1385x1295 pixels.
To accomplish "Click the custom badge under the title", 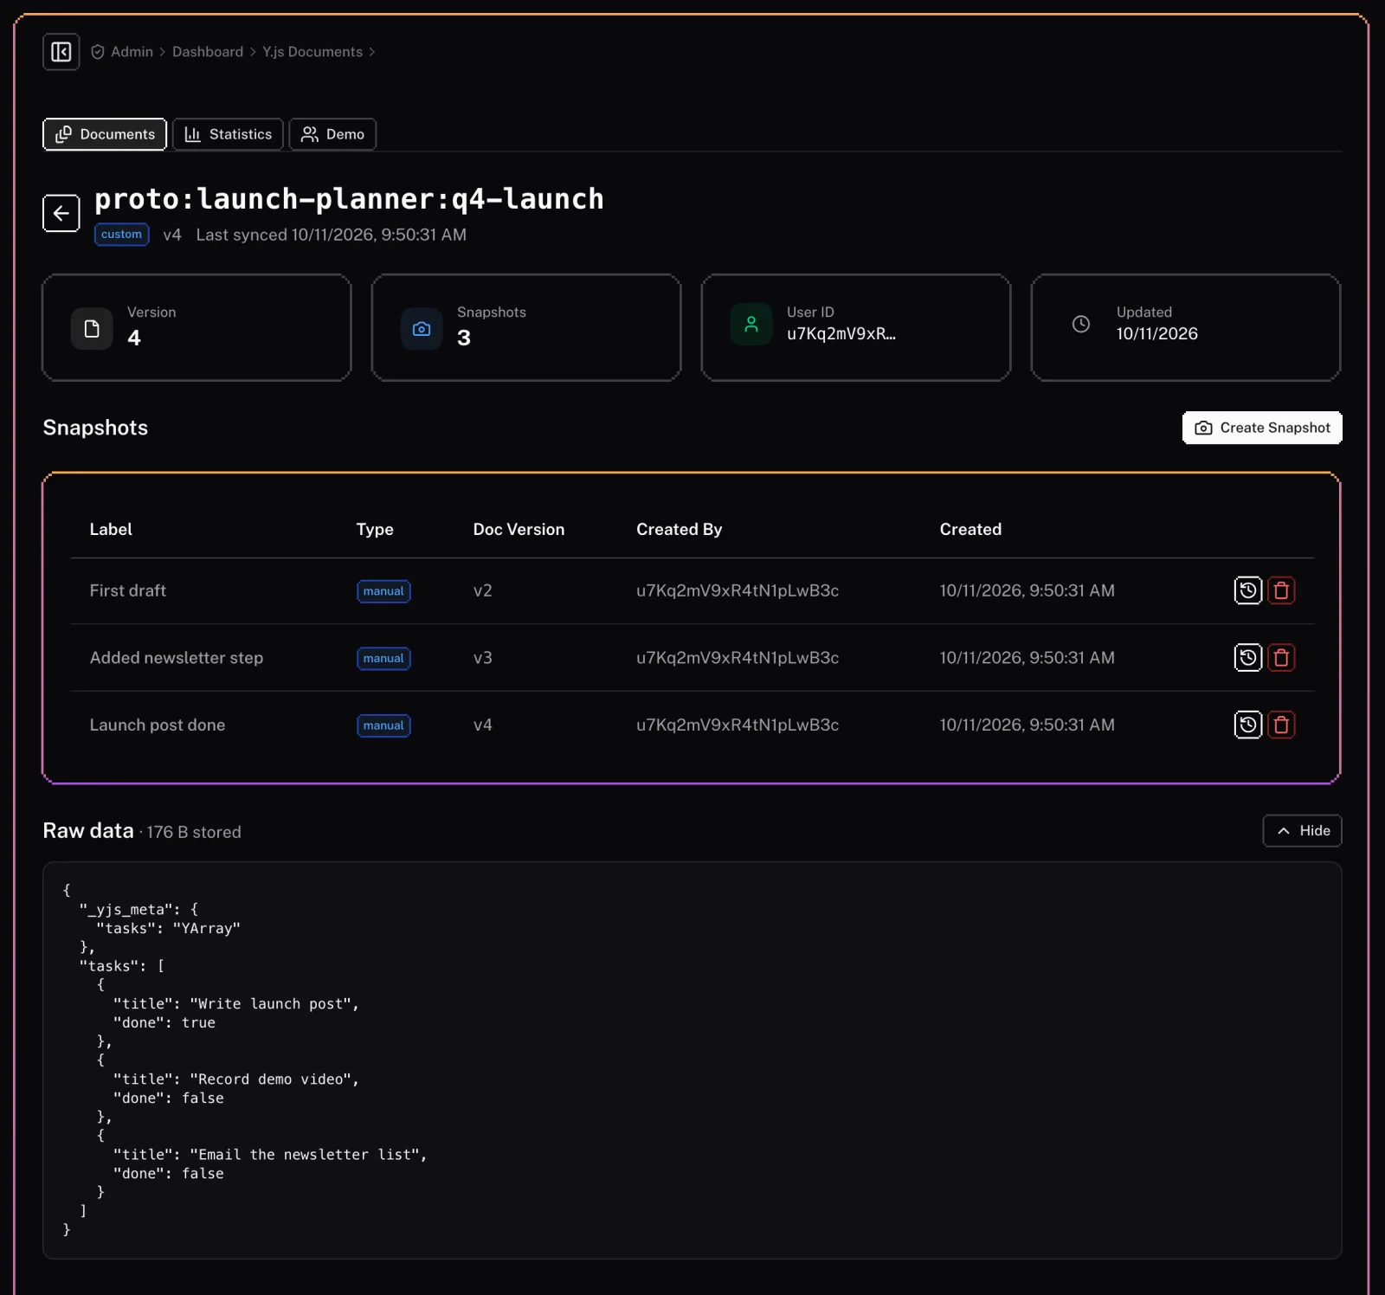I will [121, 235].
